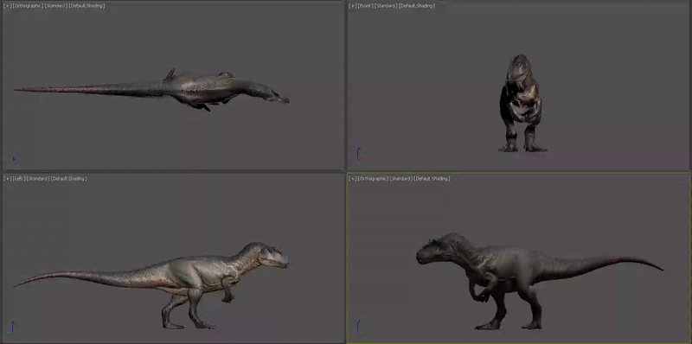This screenshot has width=692, height=344.
Task: Click the Standard label in the top-left viewport
Action: (56, 6)
